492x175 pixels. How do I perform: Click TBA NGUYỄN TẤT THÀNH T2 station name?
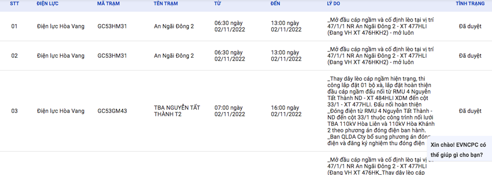pos(177,111)
